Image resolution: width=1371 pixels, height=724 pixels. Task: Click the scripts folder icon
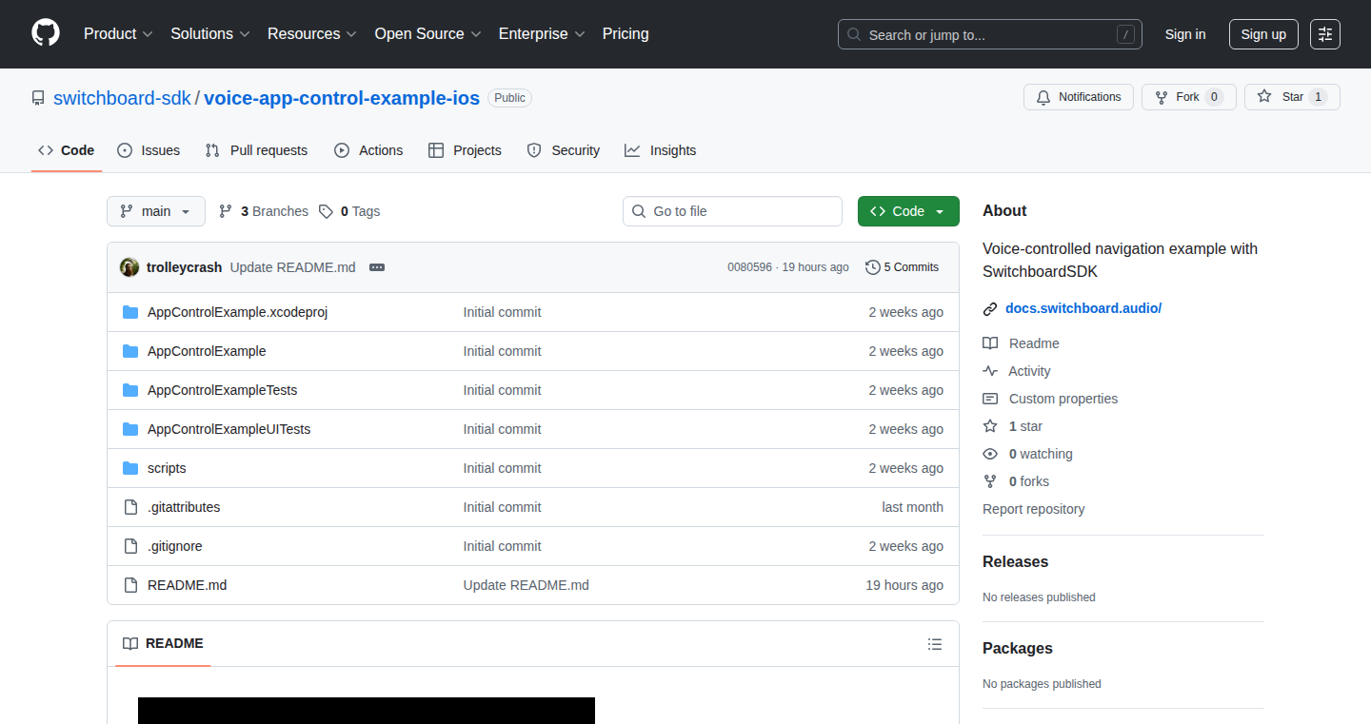(x=130, y=468)
